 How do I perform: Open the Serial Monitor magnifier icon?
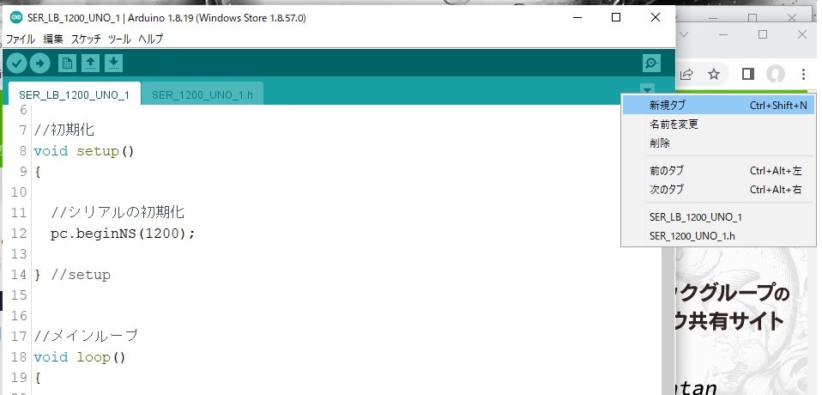[x=651, y=64]
